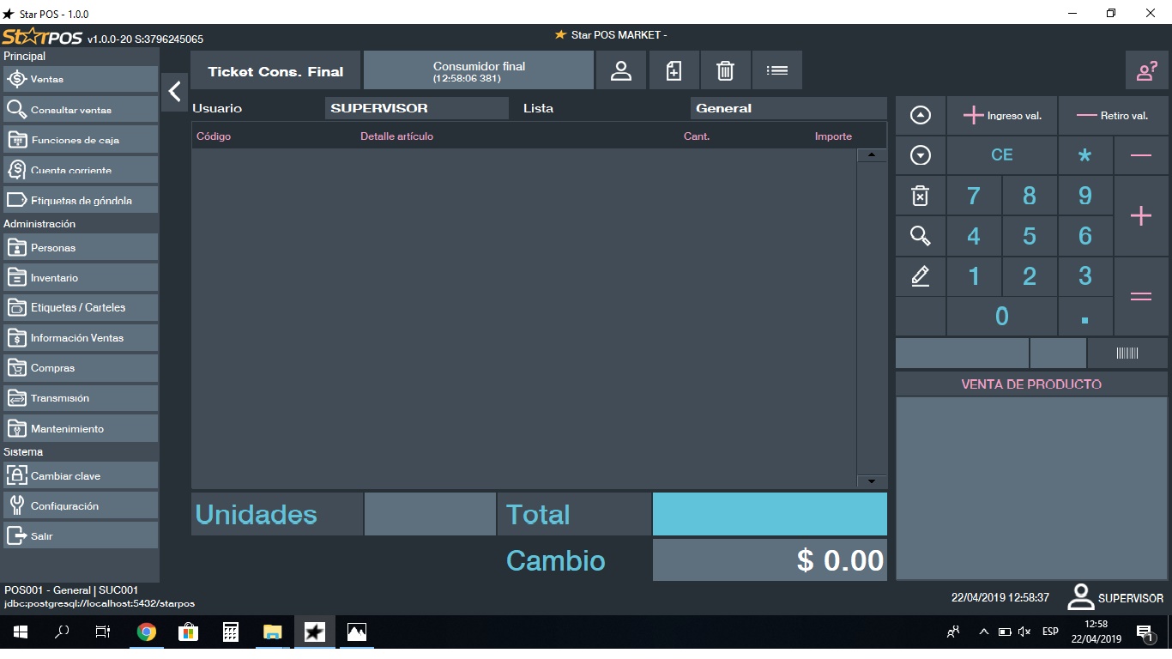Screen dimensions: 1172x659
Task: Click the circled down arrow button
Action: pos(920,155)
